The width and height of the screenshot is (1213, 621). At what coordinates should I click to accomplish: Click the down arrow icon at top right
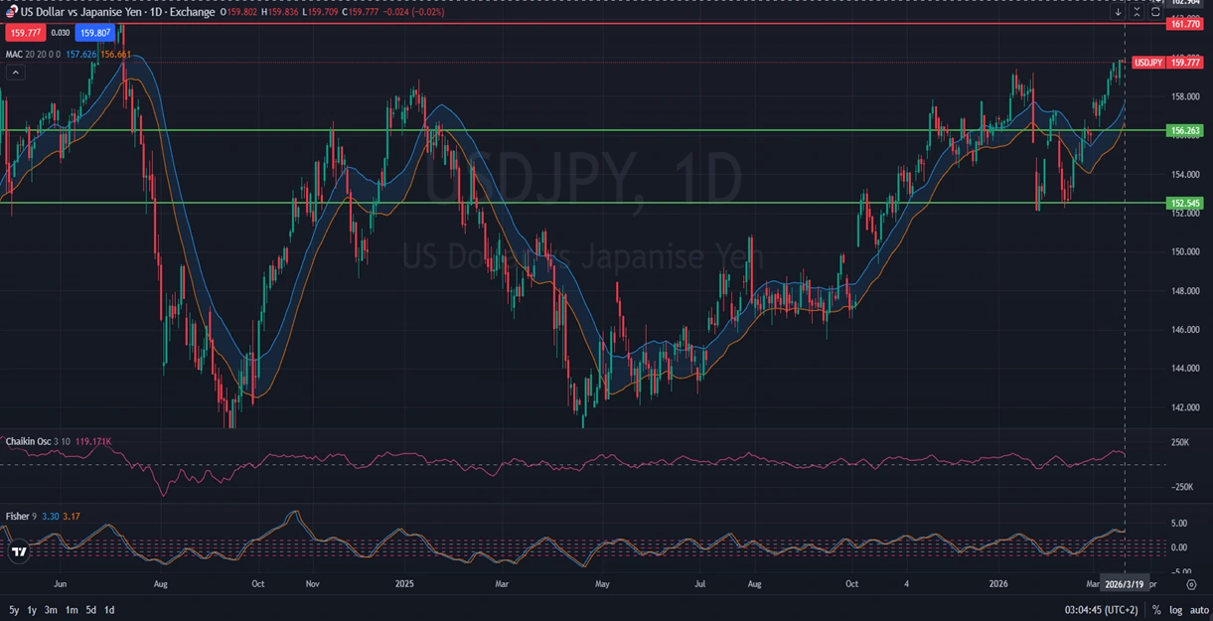(x=1118, y=12)
